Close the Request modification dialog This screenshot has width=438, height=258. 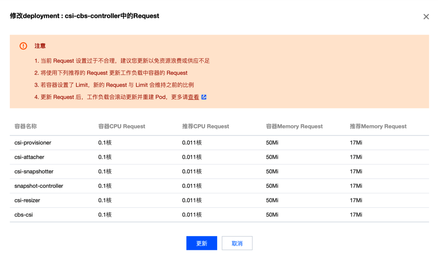(426, 17)
